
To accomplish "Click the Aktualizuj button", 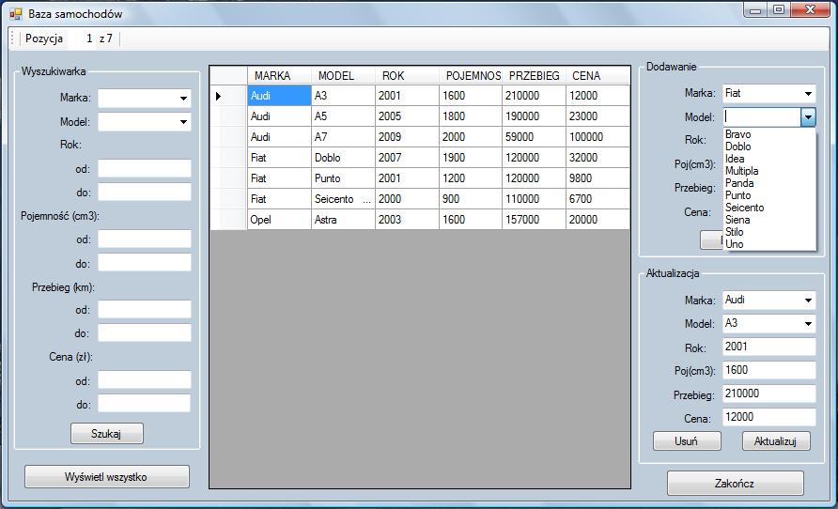I will coord(776,441).
